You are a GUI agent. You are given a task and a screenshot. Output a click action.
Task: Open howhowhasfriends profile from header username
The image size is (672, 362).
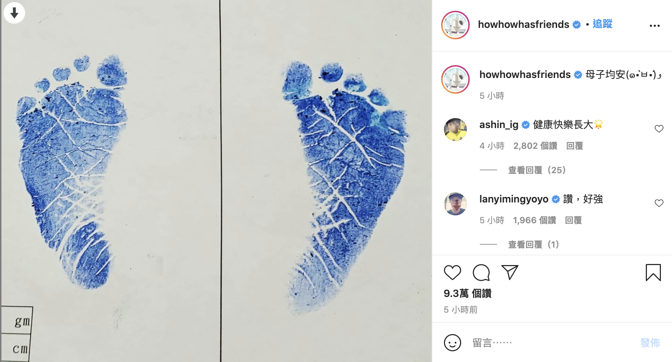pyautogui.click(x=524, y=24)
